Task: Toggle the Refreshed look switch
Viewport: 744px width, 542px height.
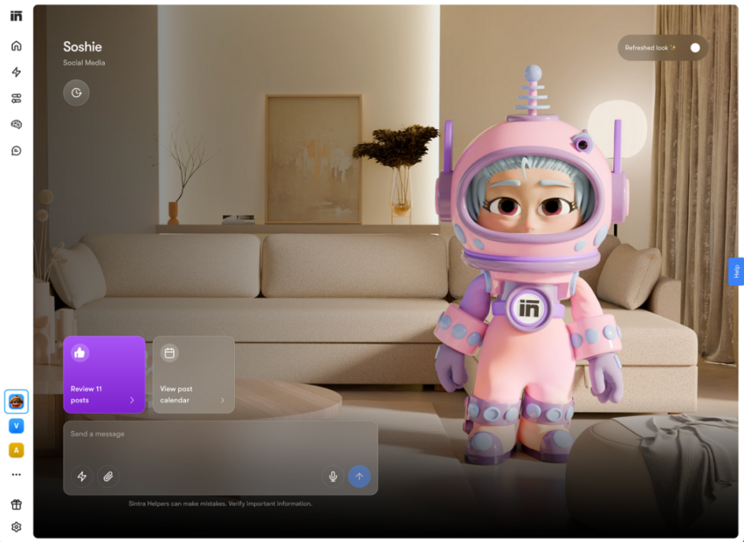Action: pyautogui.click(x=695, y=47)
